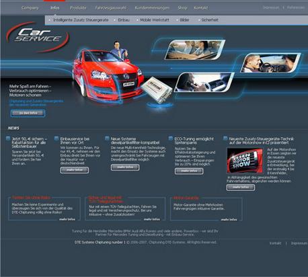Click the red car hero image
This screenshot has height=277, width=308.
pos(108,75)
